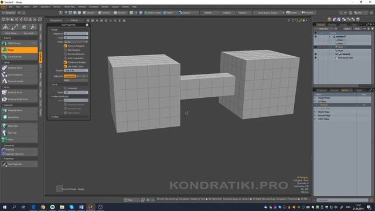
Task: Click the Falloff toolbar item
Action: coord(168,13)
